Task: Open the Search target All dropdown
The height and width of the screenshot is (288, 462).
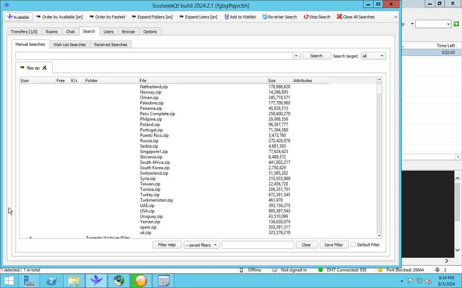Action: (373, 56)
